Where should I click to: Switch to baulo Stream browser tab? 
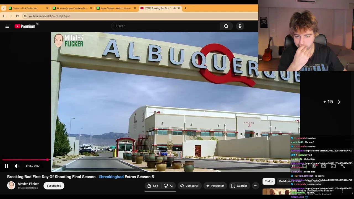click(x=116, y=8)
